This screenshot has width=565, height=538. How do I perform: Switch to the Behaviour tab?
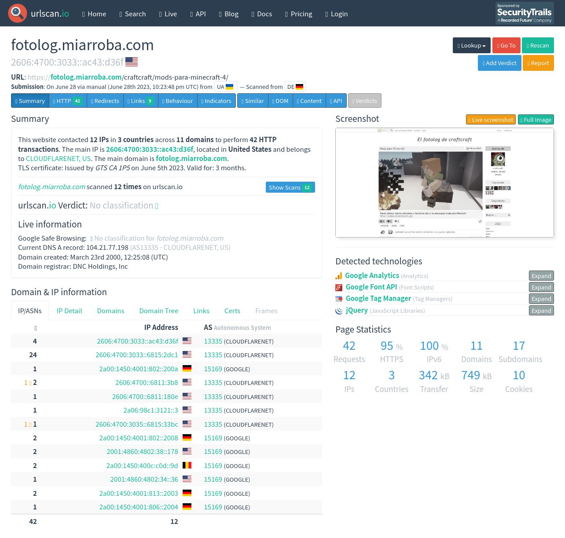(x=178, y=101)
